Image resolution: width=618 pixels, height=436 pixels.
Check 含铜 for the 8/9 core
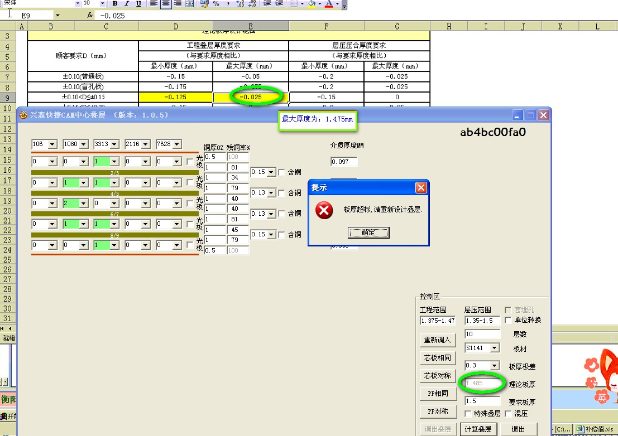pyautogui.click(x=281, y=234)
